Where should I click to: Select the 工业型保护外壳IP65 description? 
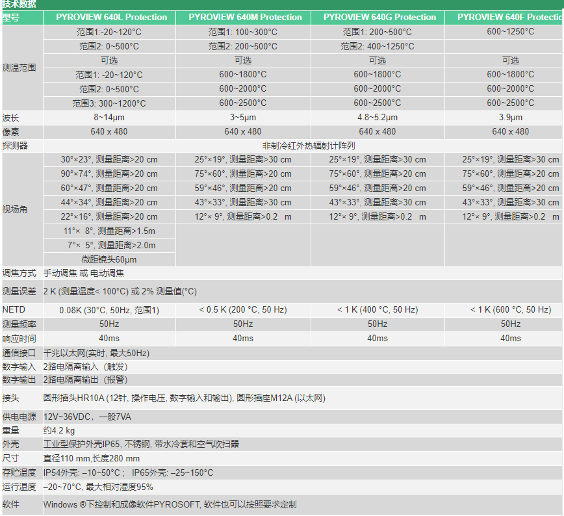[141, 444]
